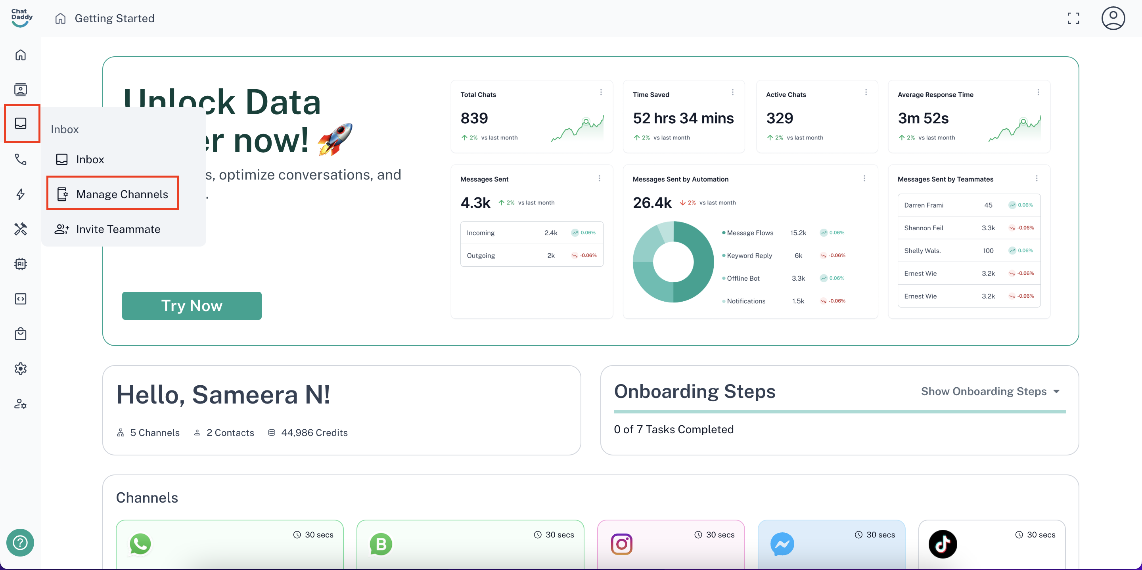Toggle fullscreen mode icon in top bar
The image size is (1142, 570).
coord(1073,18)
